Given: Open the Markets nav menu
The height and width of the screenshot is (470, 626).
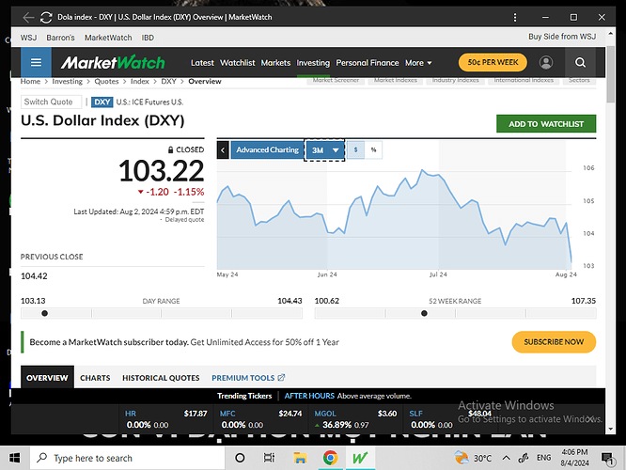Looking at the screenshot, I should [x=275, y=63].
